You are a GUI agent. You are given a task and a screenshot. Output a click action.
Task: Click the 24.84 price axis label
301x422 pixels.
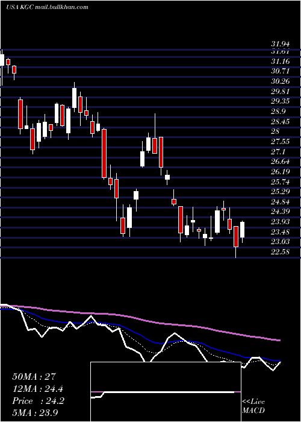[281, 202]
